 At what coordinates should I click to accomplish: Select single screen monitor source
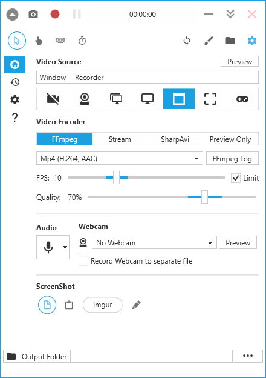[148, 99]
